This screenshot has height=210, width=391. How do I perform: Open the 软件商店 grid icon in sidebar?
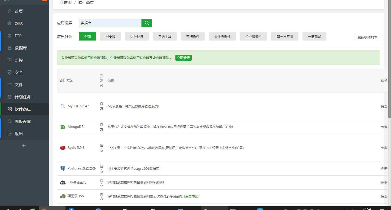coord(10,109)
